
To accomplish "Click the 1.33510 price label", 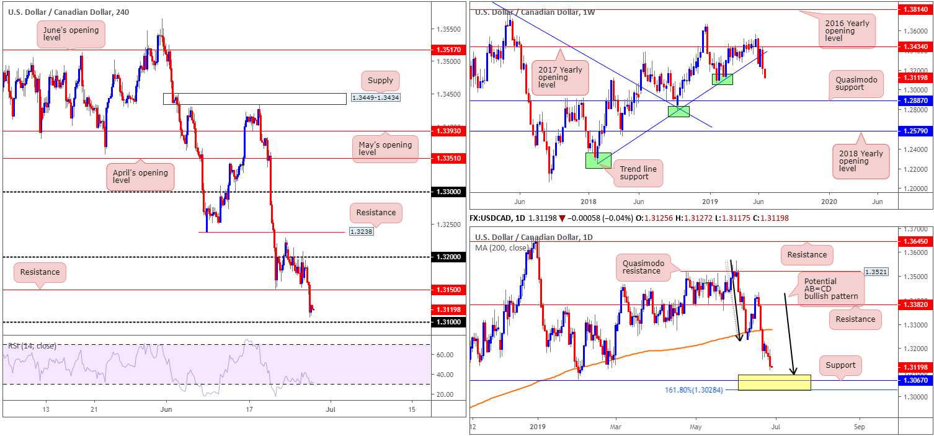I will tap(447, 158).
